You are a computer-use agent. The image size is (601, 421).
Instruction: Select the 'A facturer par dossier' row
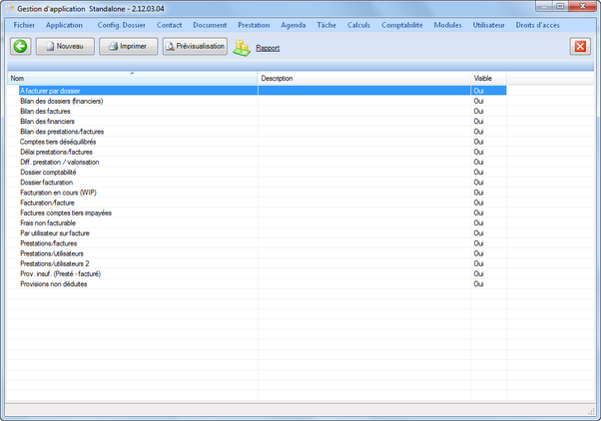pyautogui.click(x=57, y=91)
